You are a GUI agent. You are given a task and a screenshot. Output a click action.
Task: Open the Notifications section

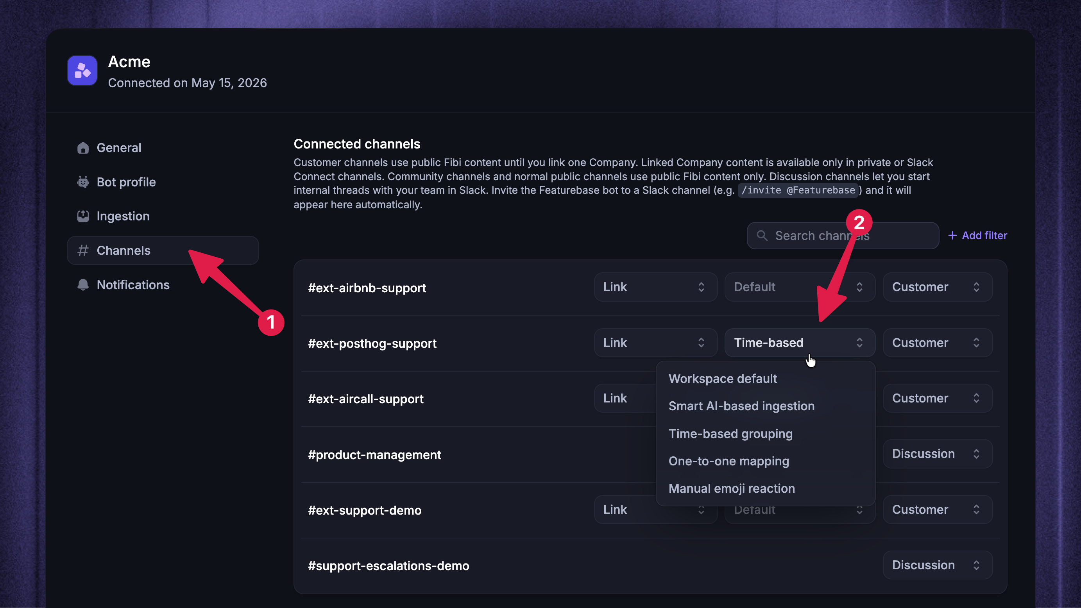pos(163,285)
